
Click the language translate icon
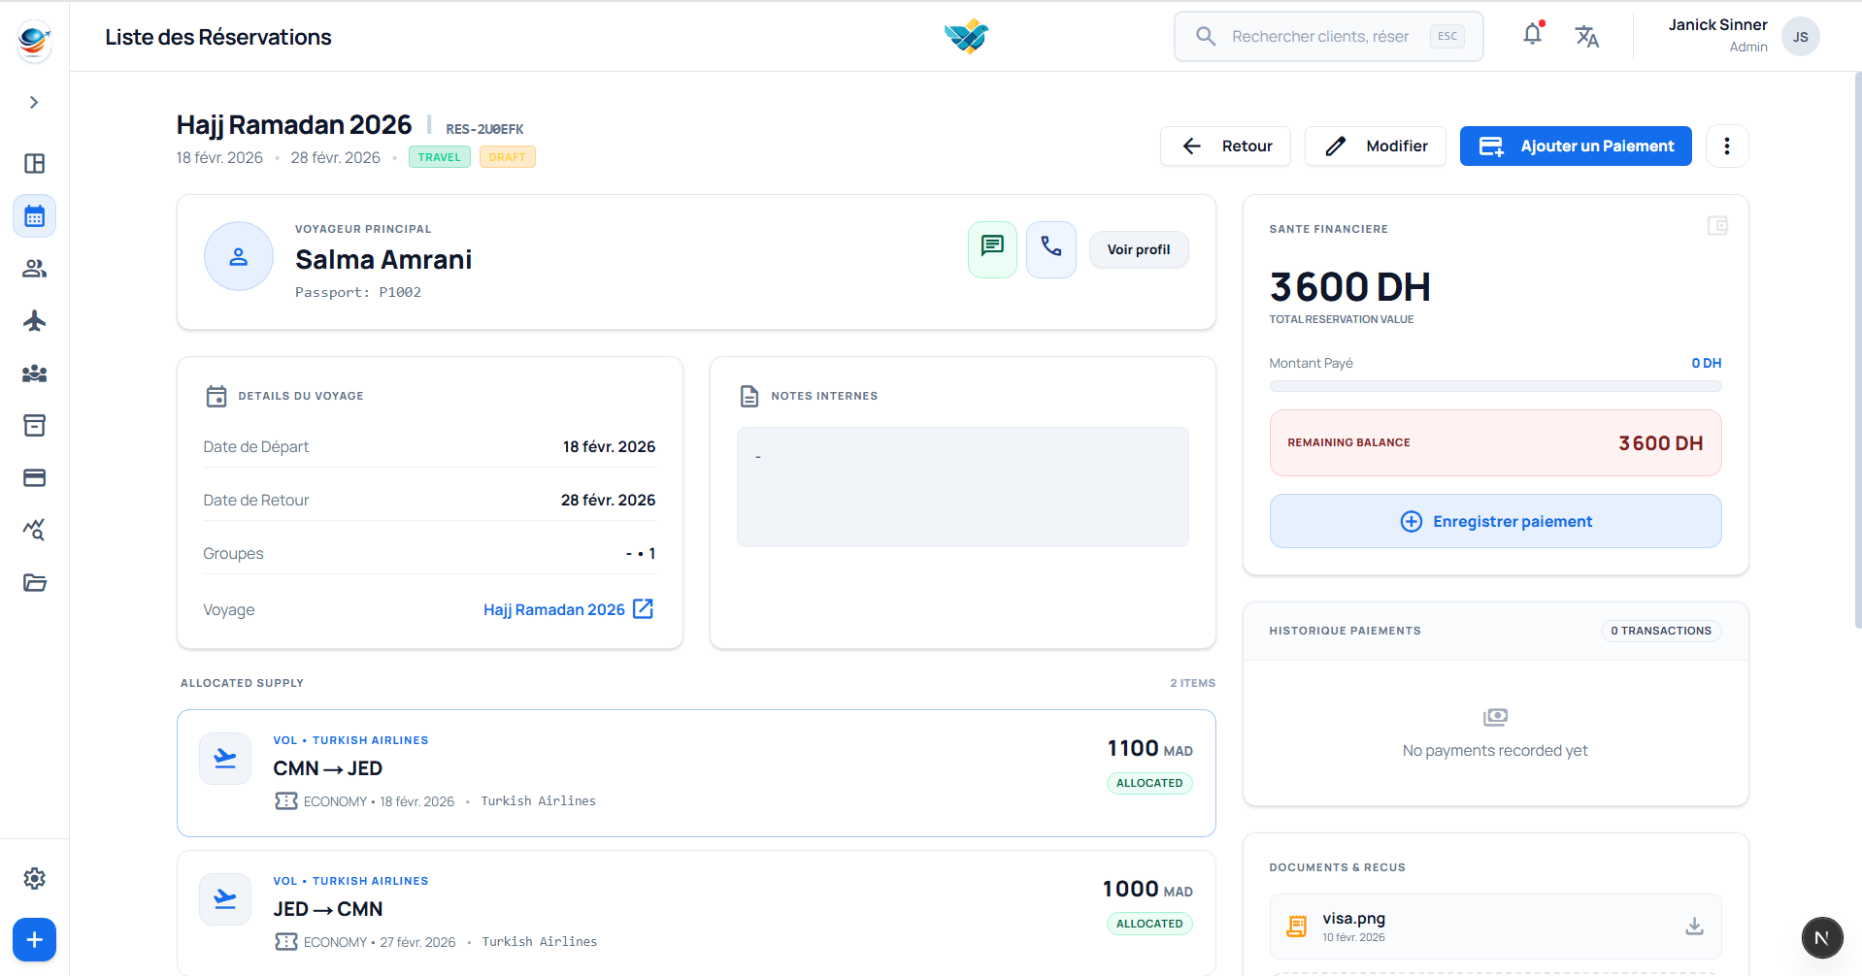pyautogui.click(x=1586, y=37)
